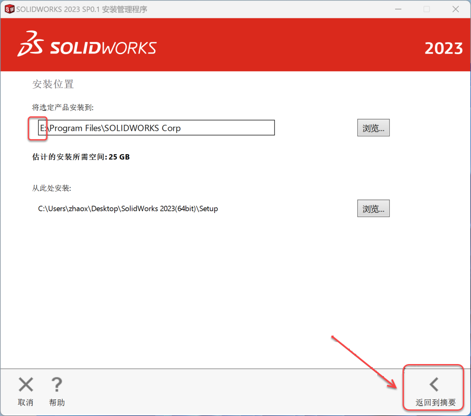The height and width of the screenshot is (416, 471).
Task: Click the SW cube icon in the title bar
Action: tap(9, 9)
